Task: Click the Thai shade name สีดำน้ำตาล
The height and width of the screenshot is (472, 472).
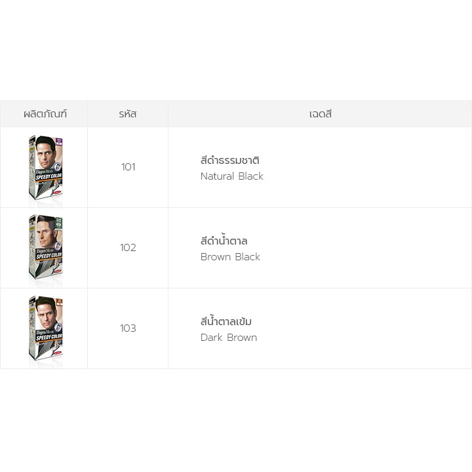Action: point(224,241)
